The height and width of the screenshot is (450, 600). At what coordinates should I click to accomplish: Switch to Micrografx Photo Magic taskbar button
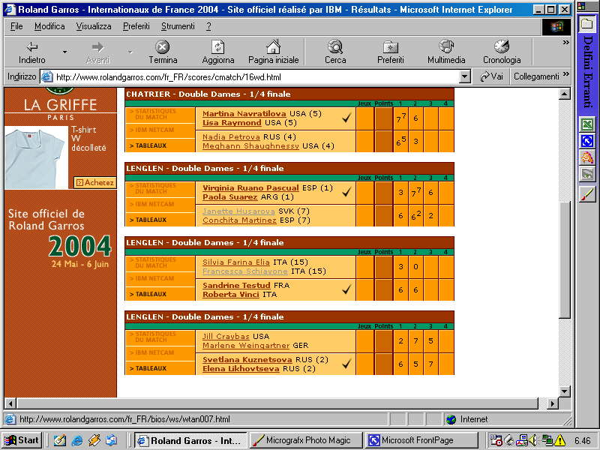pos(307,440)
